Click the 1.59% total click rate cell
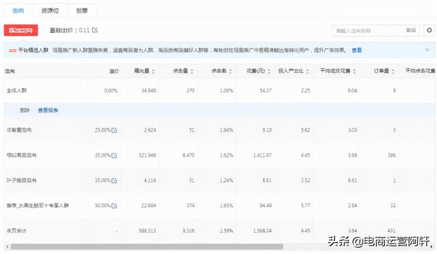The image size is (437, 254). pos(226,231)
